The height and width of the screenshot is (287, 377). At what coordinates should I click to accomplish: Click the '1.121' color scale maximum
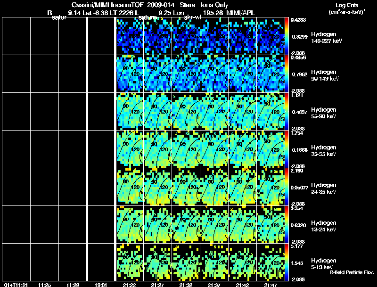tap(297, 95)
